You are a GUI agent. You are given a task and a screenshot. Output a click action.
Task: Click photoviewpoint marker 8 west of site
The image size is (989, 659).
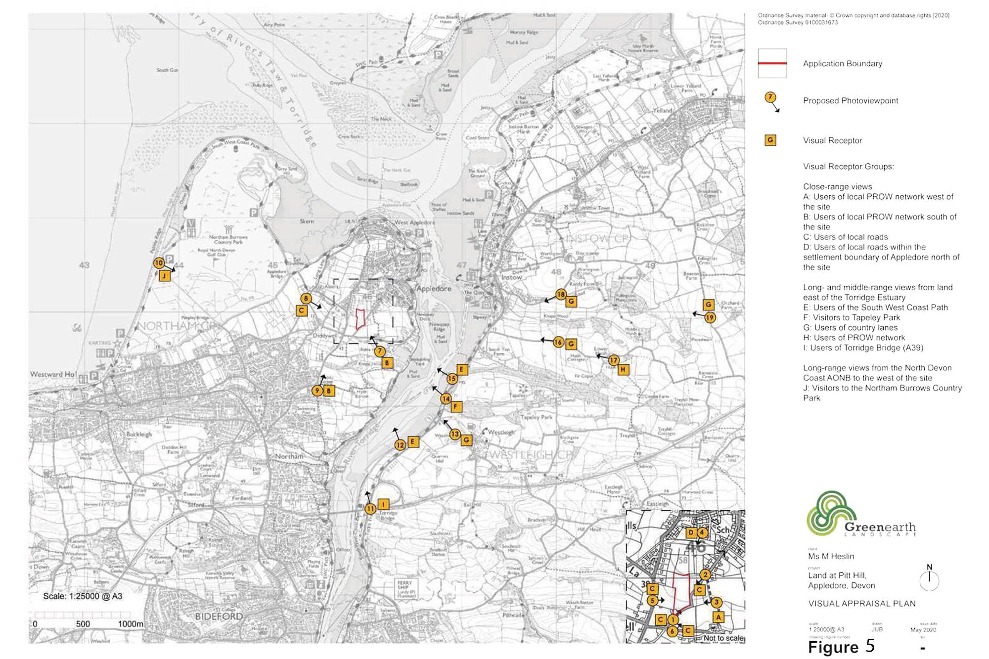pos(306,298)
